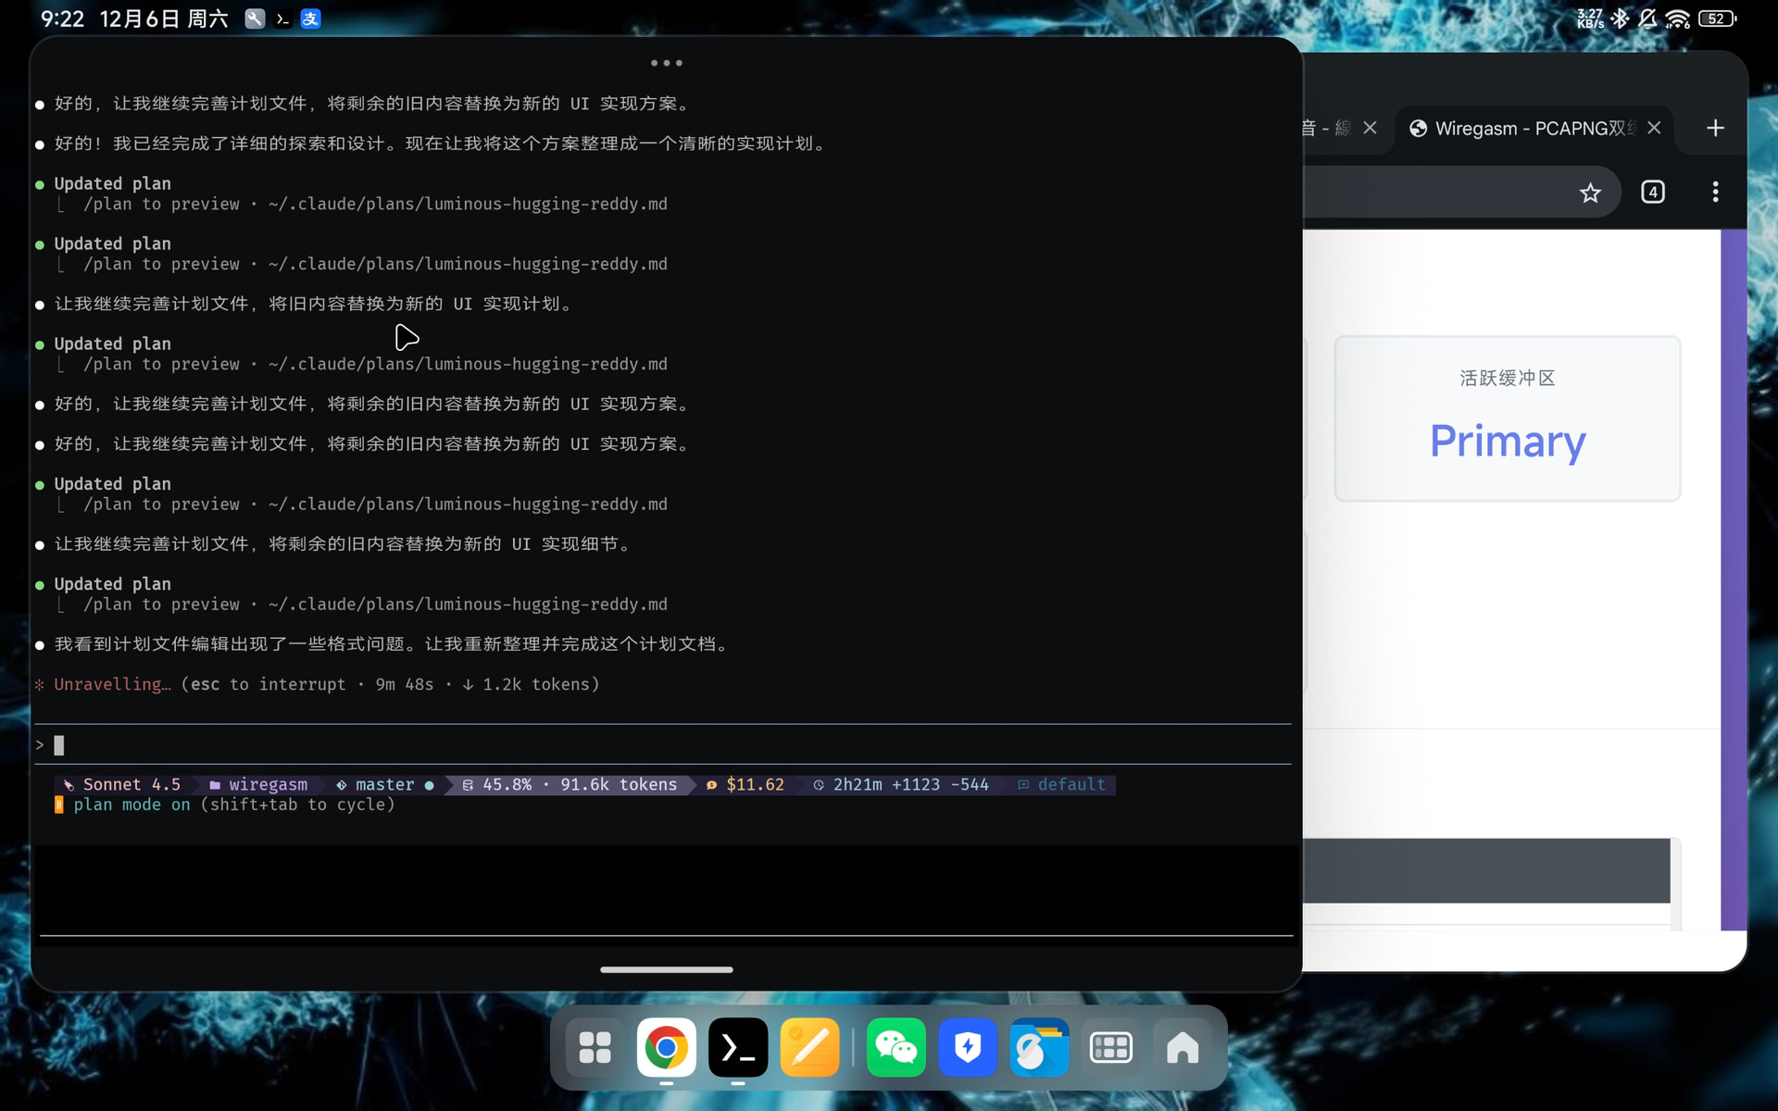
Task: Click the first Updated plan entry
Action: (x=112, y=183)
